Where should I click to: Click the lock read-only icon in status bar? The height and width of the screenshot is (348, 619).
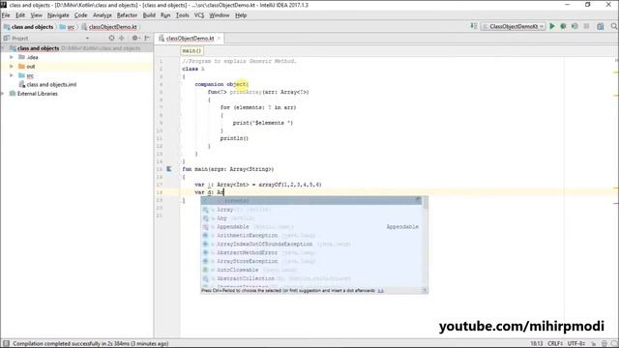pos(593,344)
